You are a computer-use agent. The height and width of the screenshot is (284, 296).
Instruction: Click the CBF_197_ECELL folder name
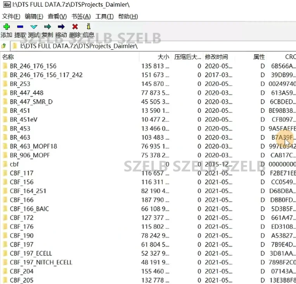pos(31,253)
